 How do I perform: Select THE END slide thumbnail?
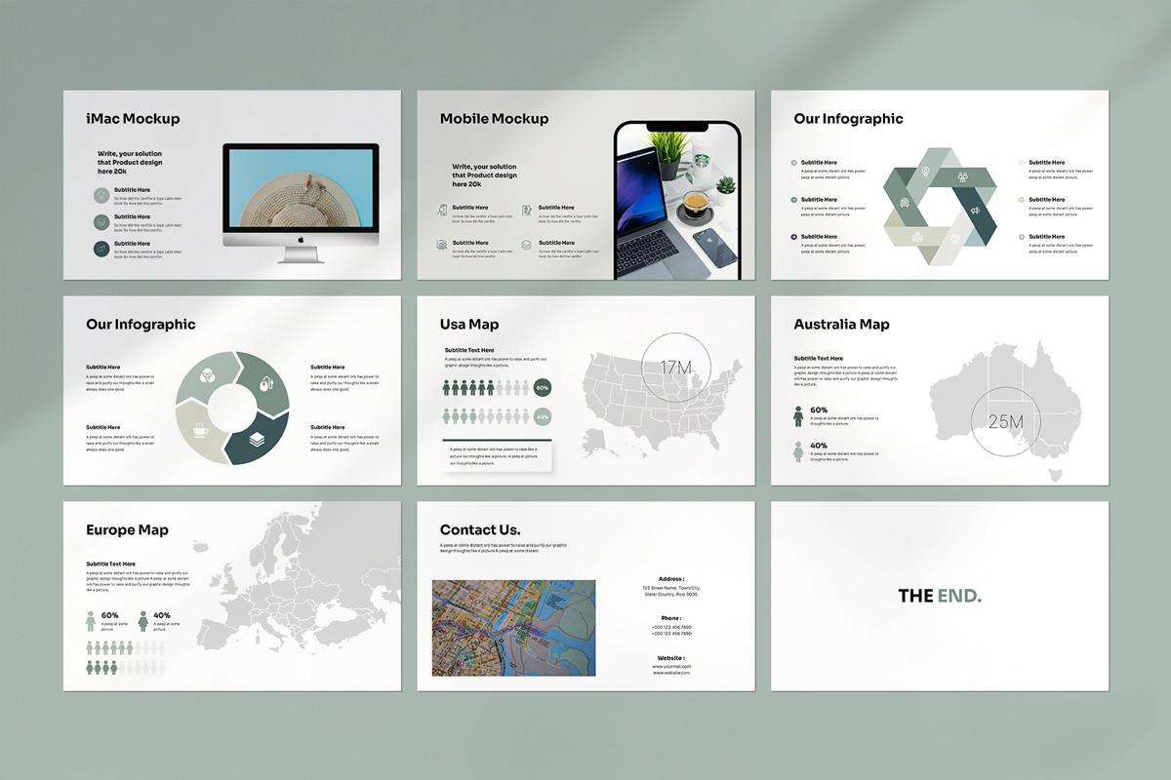(x=939, y=597)
